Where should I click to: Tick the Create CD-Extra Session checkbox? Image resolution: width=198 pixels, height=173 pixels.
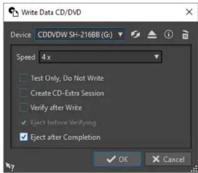pos(24,93)
